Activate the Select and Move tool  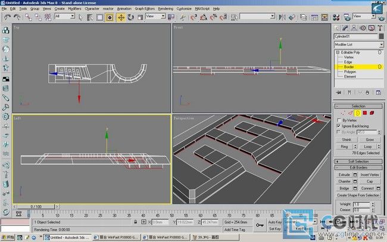(x=121, y=17)
